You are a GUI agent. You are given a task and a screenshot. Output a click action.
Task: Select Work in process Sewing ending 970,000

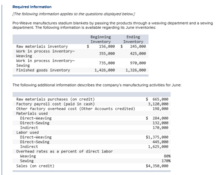point(138,63)
